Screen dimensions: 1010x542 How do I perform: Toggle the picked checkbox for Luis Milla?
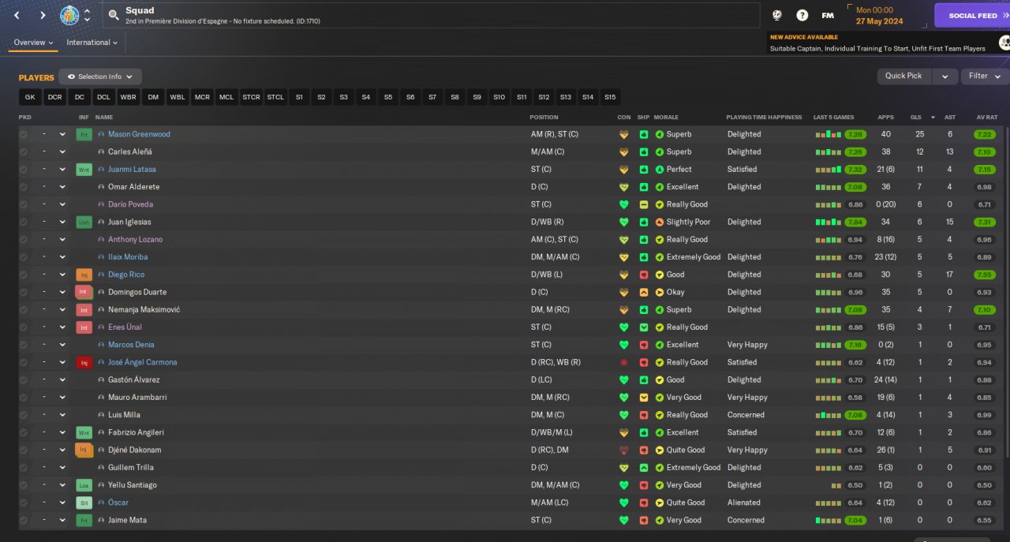coord(24,415)
